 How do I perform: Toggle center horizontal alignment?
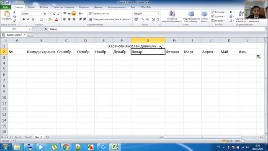[x=69, y=19]
